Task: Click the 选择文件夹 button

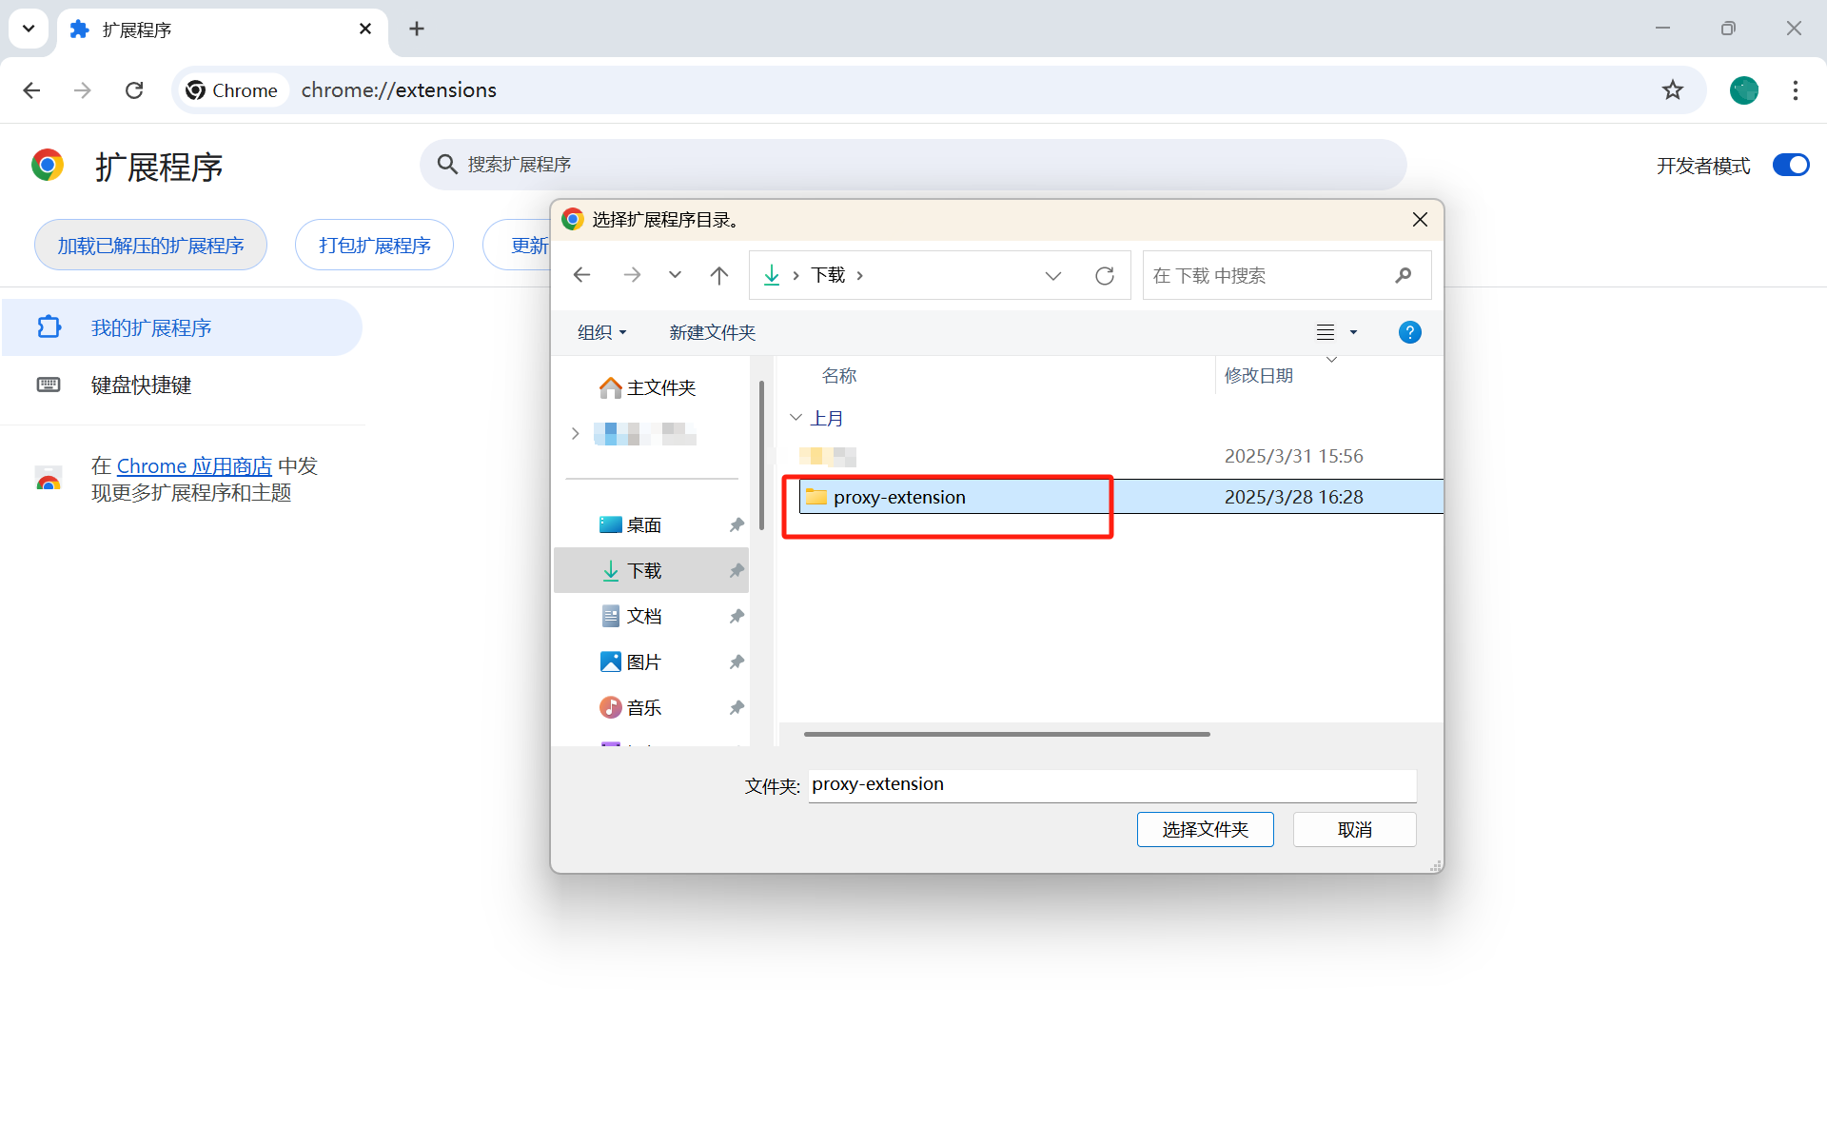Action: pos(1205,830)
